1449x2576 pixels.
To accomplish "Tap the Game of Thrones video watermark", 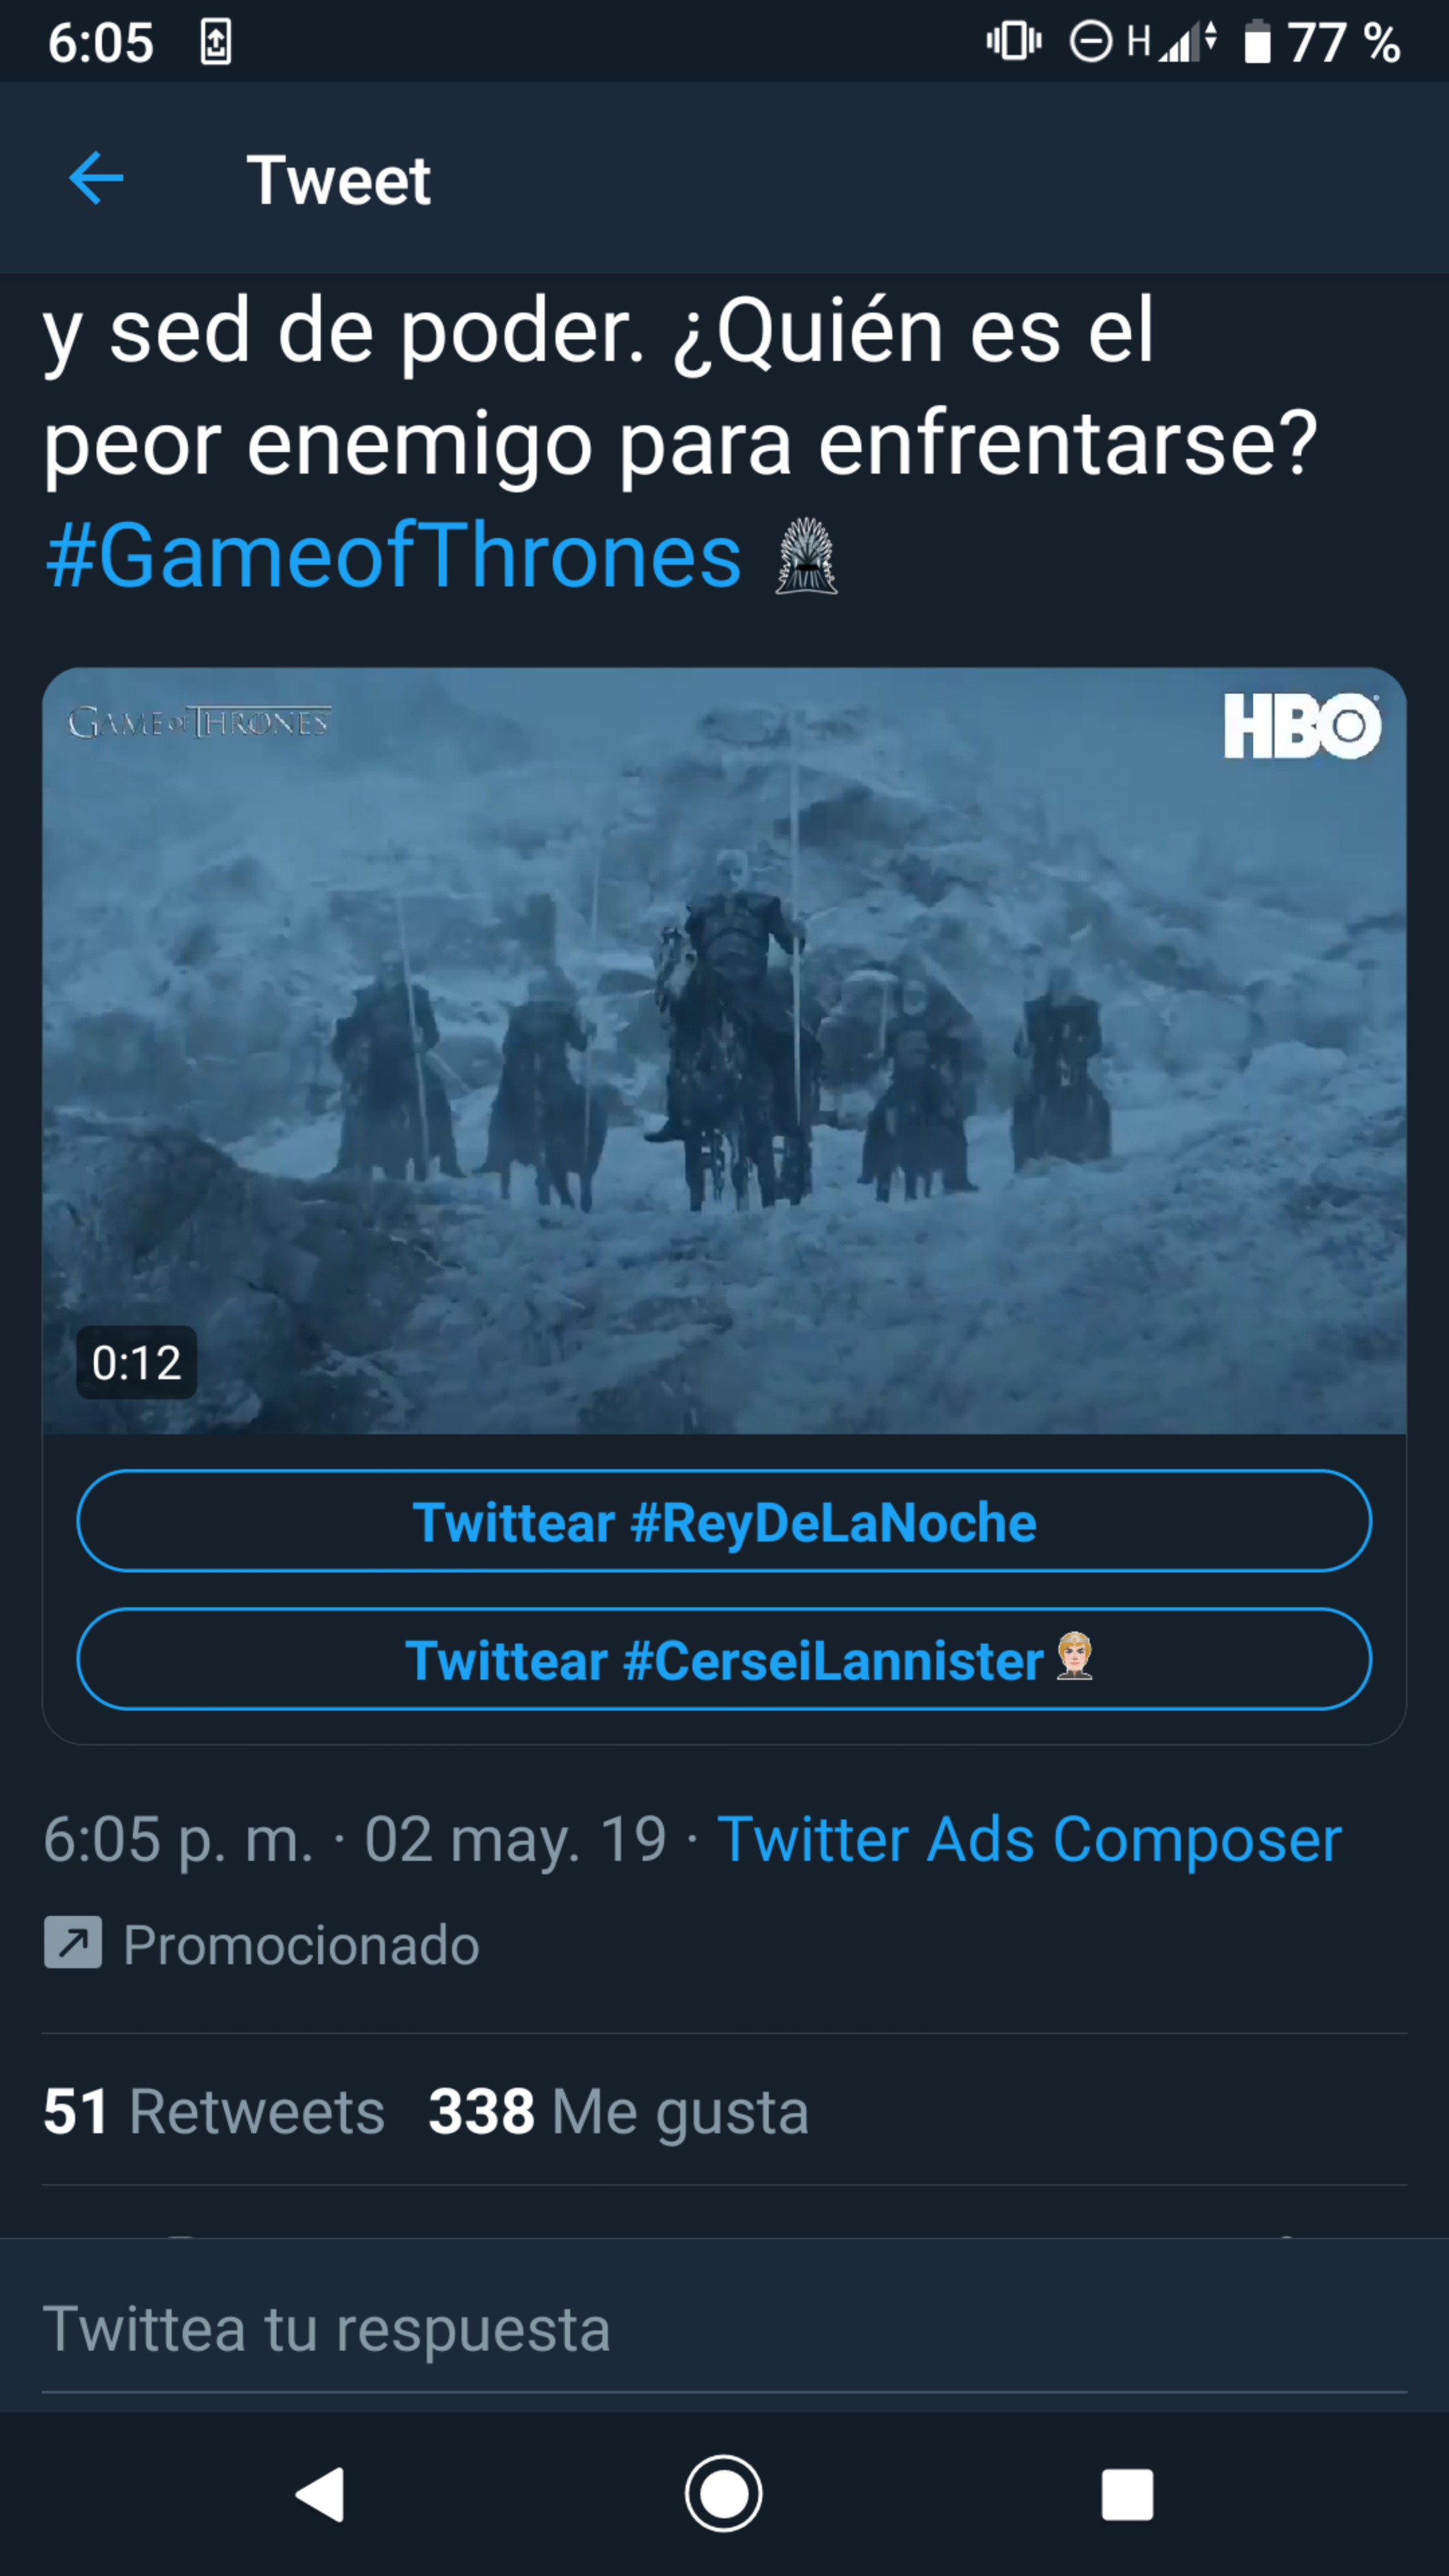I will (199, 722).
